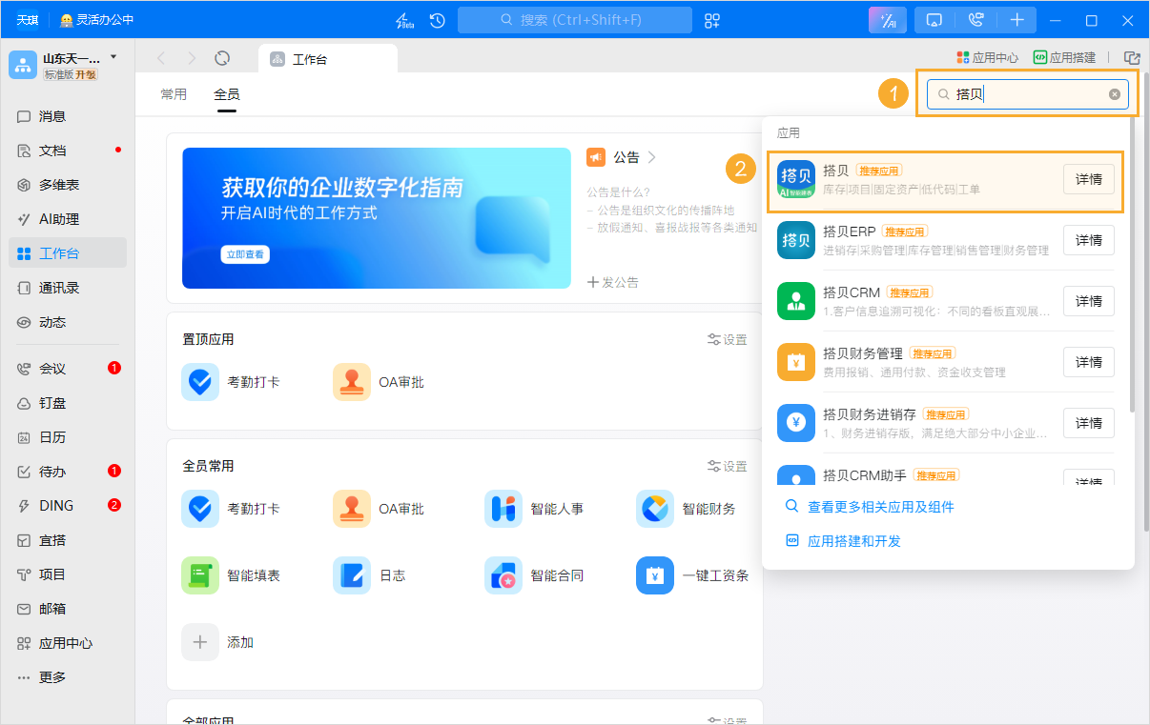Image resolution: width=1150 pixels, height=725 pixels.
Task: Open the screen projection icon in title bar
Action: tap(934, 19)
